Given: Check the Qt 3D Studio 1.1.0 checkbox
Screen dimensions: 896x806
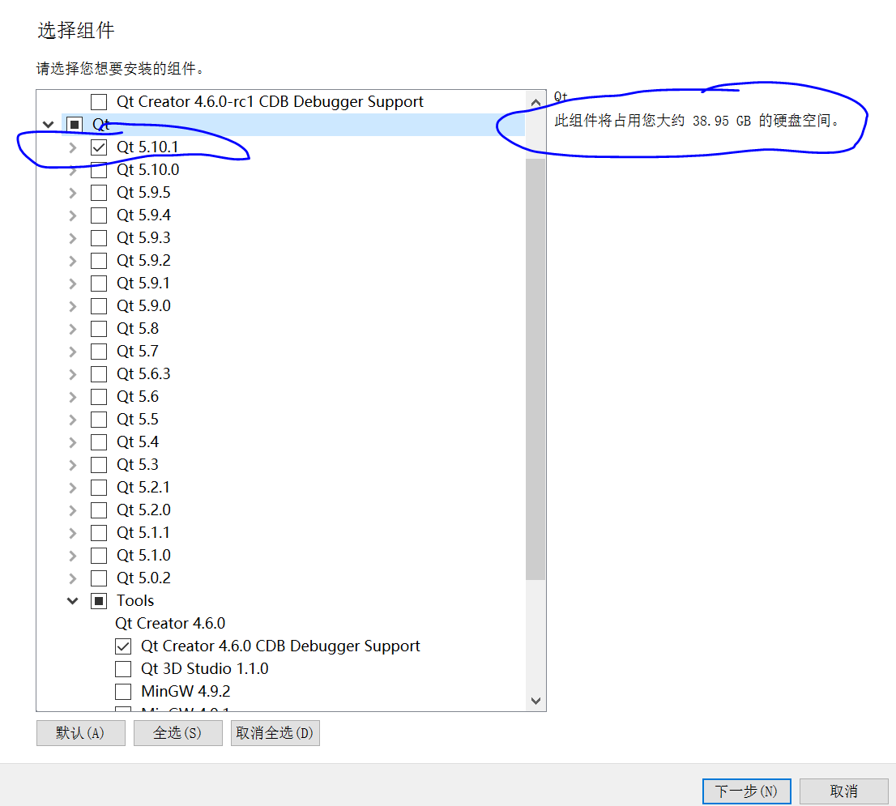Looking at the screenshot, I should [123, 669].
